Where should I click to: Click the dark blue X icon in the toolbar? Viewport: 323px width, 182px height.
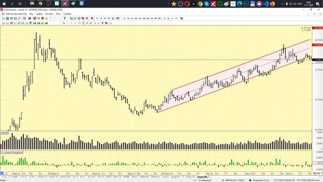pyautogui.click(x=92, y=18)
